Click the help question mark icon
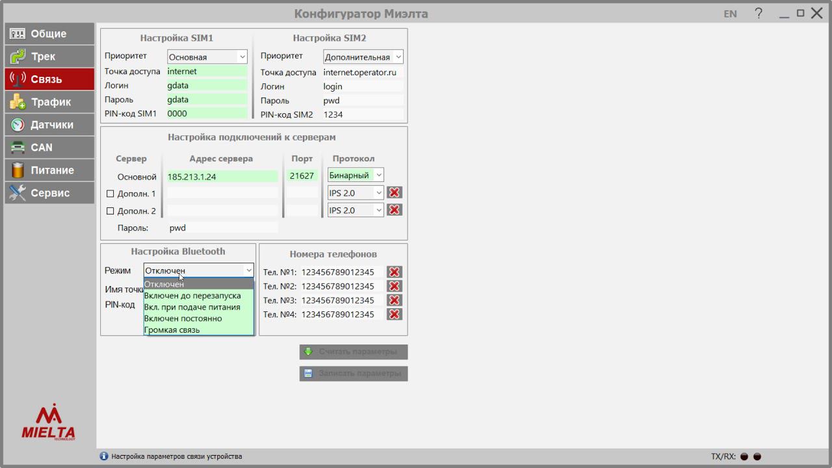832x468 pixels. [x=759, y=14]
